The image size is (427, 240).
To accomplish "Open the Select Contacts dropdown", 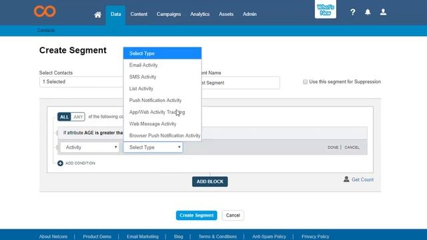I will [x=81, y=81].
